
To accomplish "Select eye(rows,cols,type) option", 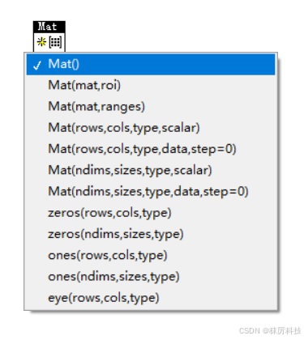I will (151, 298).
